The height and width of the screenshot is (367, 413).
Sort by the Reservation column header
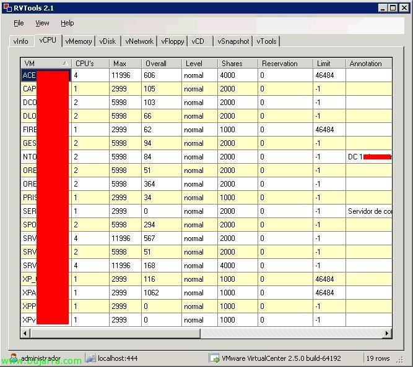point(285,64)
